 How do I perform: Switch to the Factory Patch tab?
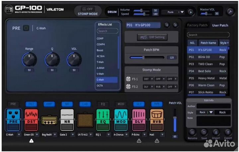(197, 25)
